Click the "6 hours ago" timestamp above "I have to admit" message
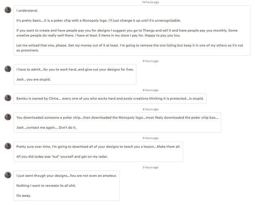 click(x=150, y=61)
